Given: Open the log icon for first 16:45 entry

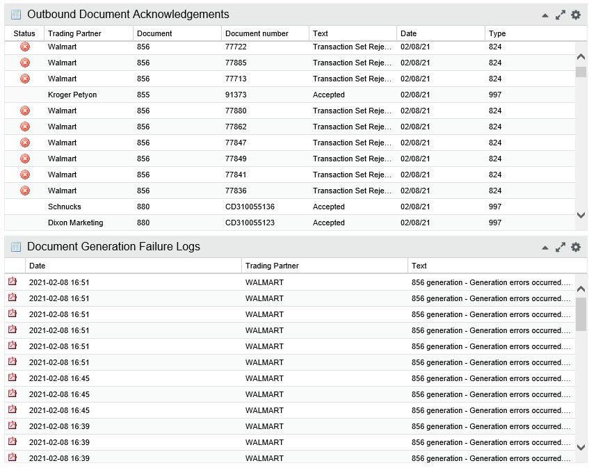Looking at the screenshot, I should click(x=13, y=377).
